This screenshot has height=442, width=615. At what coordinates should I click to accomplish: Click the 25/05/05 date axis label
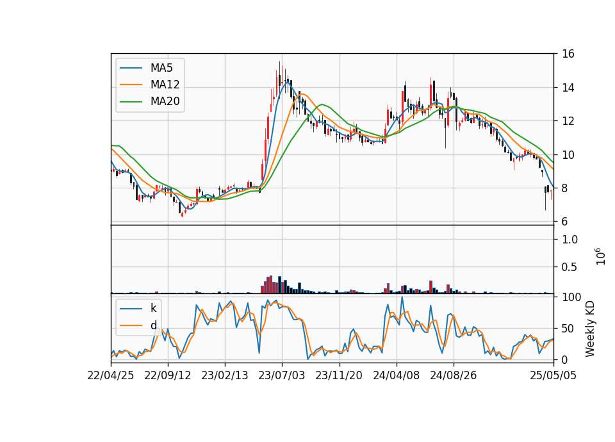click(x=553, y=375)
